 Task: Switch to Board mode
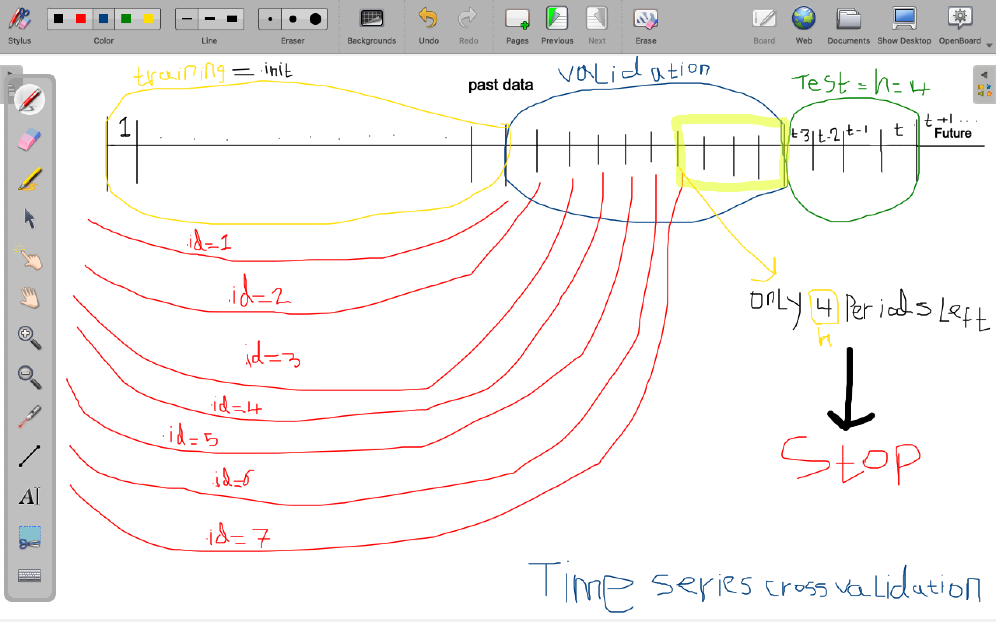pyautogui.click(x=764, y=26)
